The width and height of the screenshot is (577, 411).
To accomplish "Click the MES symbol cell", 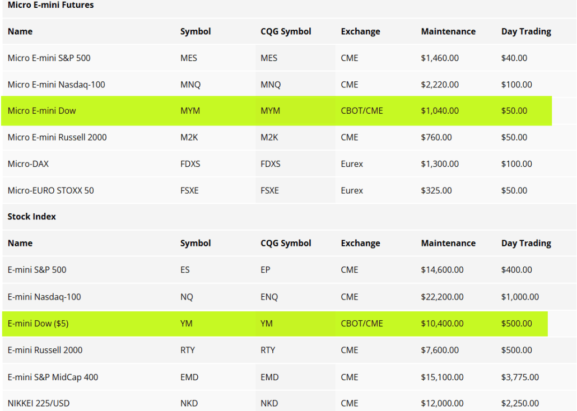I will (189, 58).
